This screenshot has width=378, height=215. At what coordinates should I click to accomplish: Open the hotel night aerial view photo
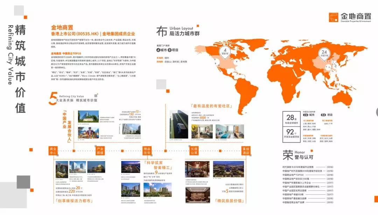(x=229, y=169)
